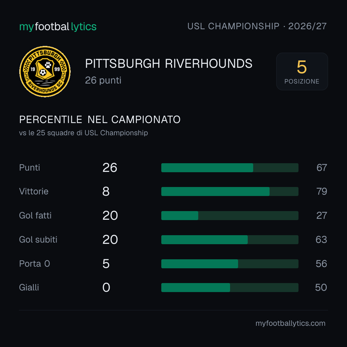347x347 pixels.
Task: Click the myfootballytics logo
Action: click(58, 27)
